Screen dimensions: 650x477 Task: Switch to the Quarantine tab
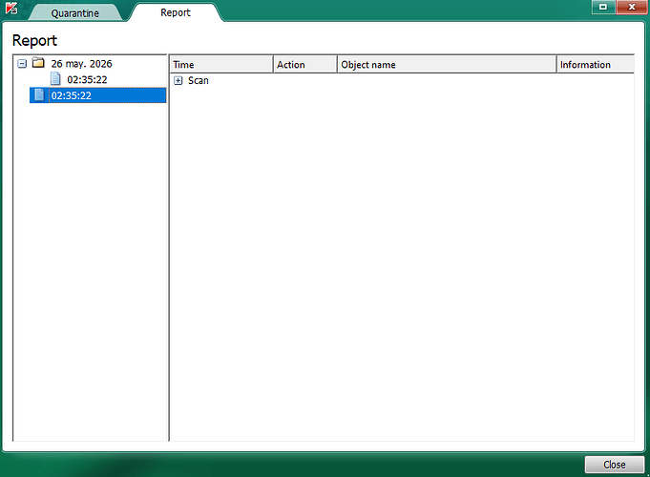75,12
